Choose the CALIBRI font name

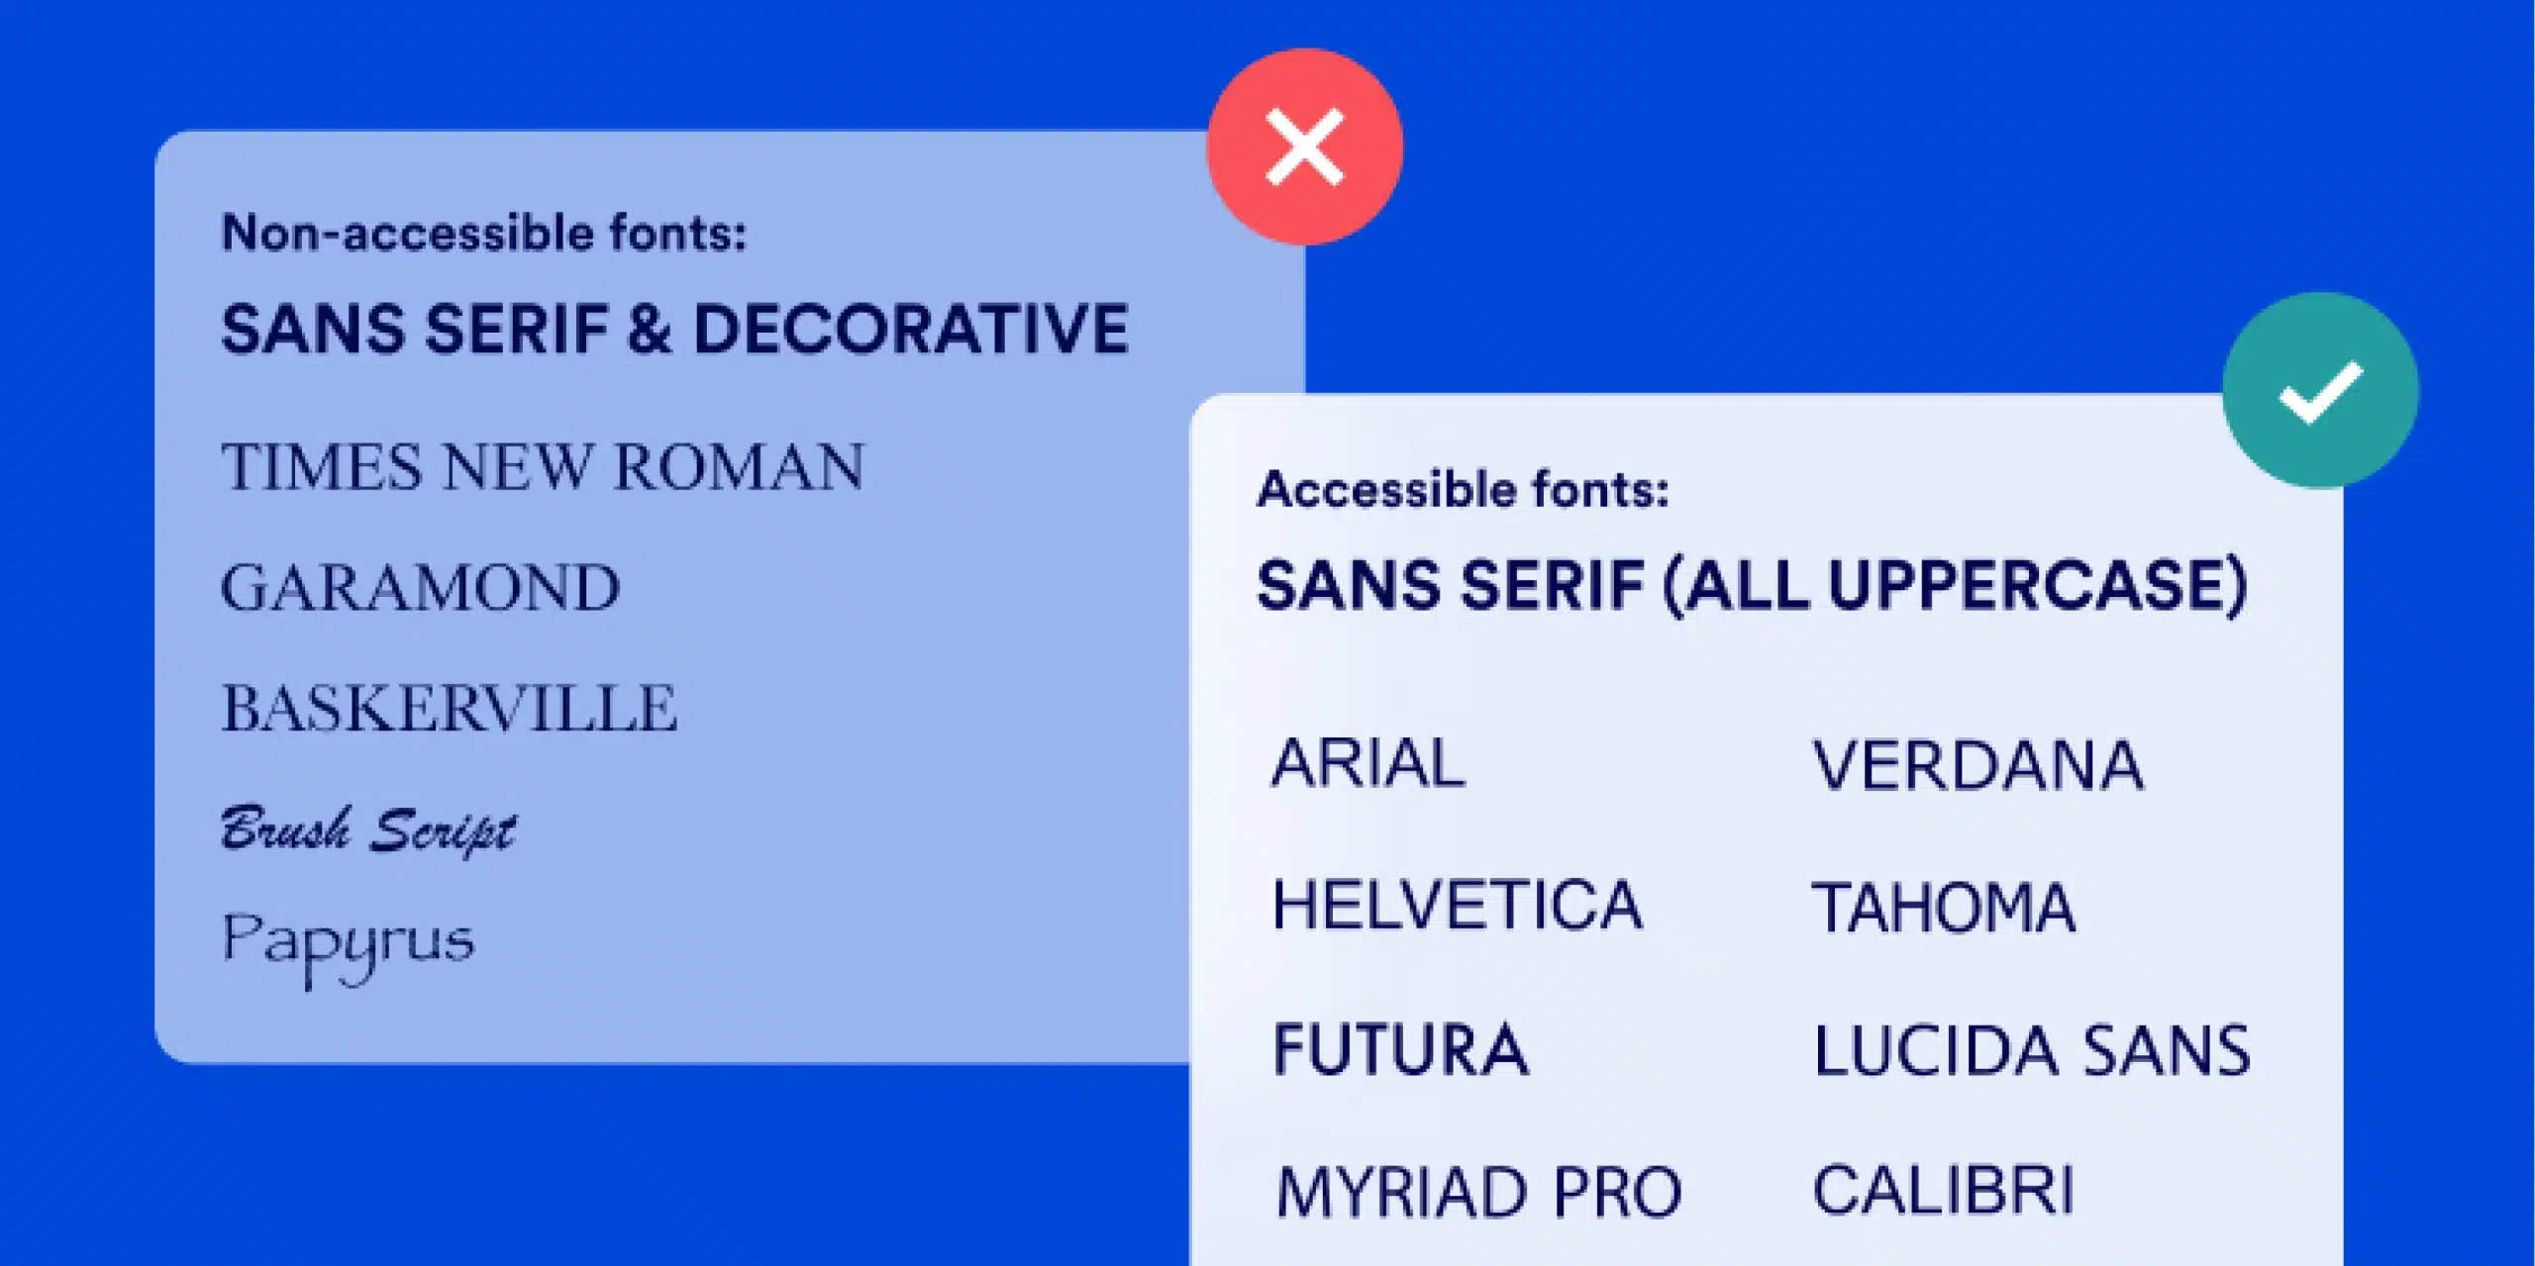1943,1189
